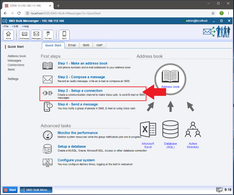The width and height of the screenshot is (234, 195).
Task: Open the Help menu
Action: 26,26
